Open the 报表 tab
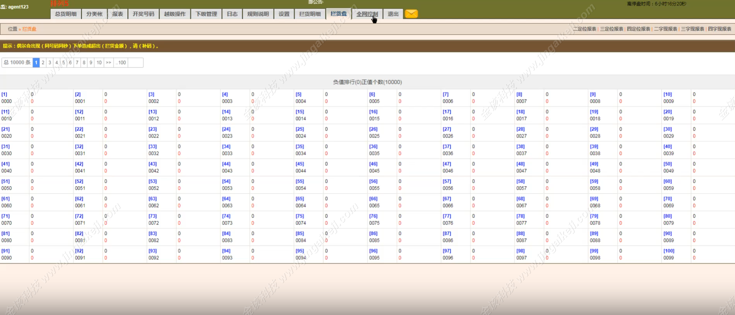This screenshot has height=315, width=735. coord(118,14)
